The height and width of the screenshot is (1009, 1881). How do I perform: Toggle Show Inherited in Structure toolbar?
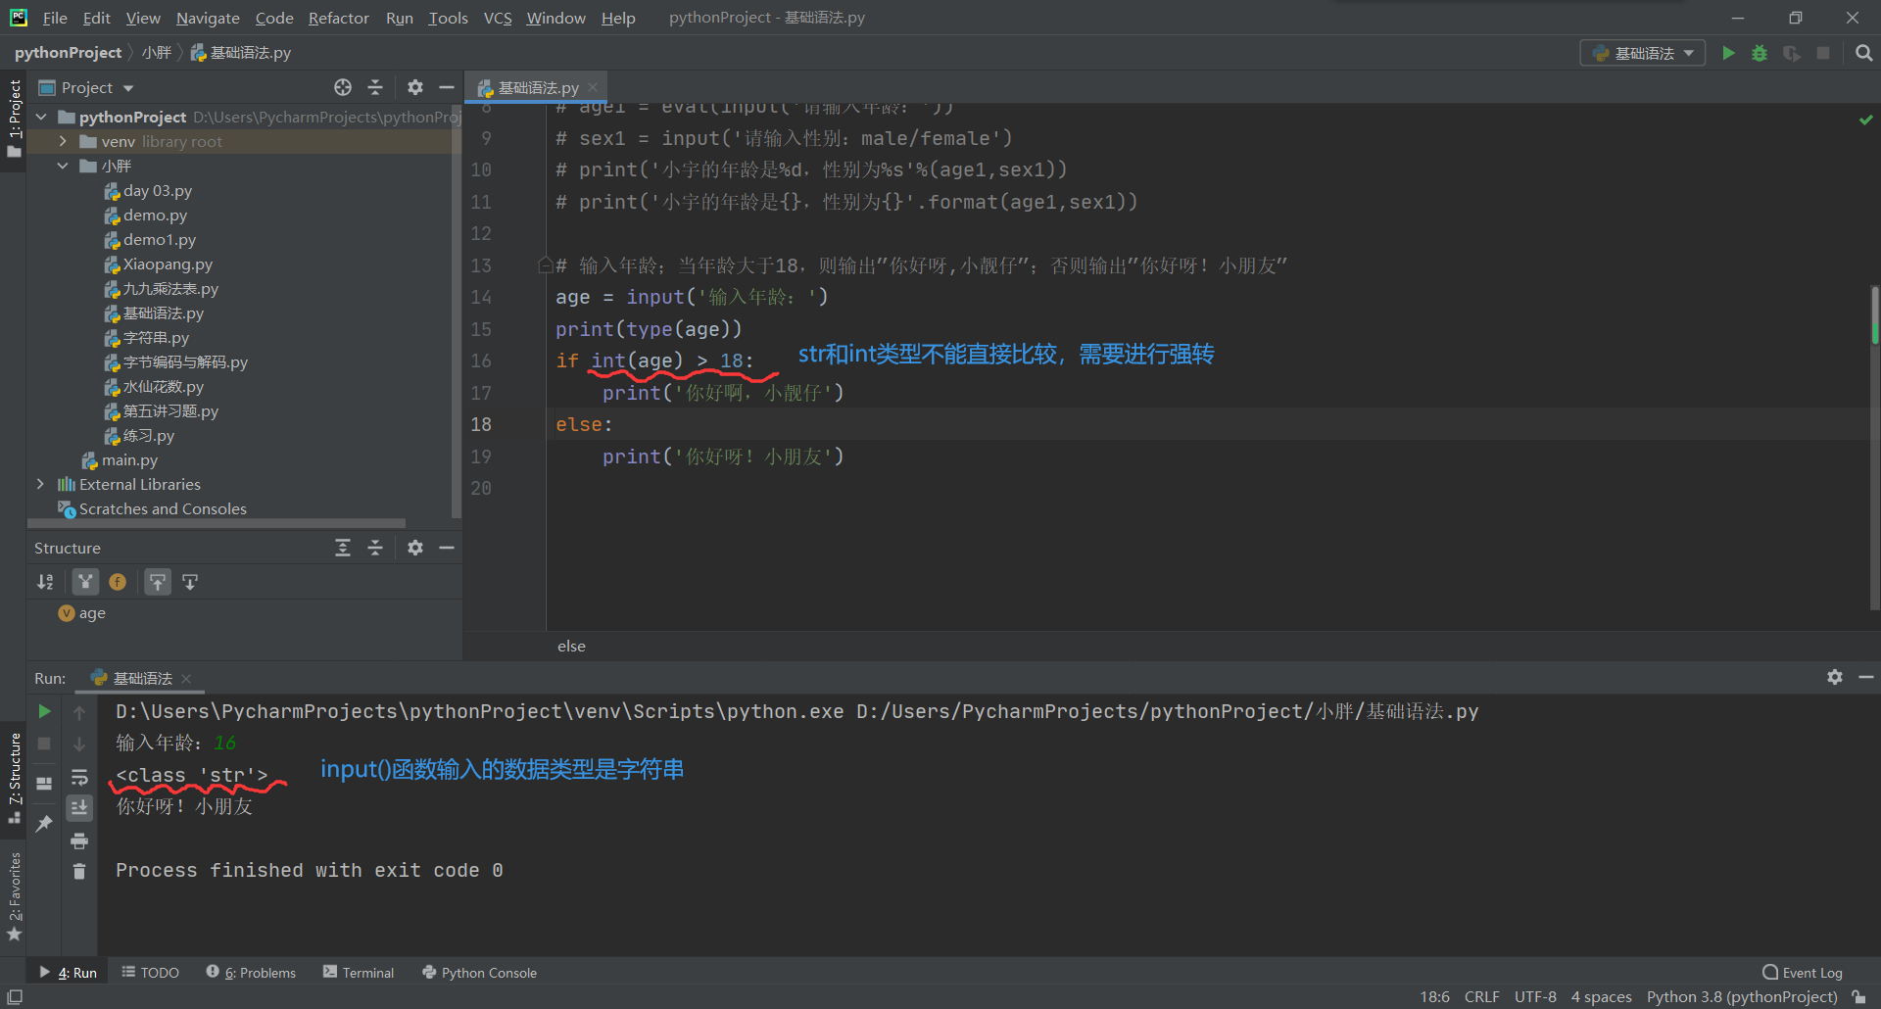[85, 582]
